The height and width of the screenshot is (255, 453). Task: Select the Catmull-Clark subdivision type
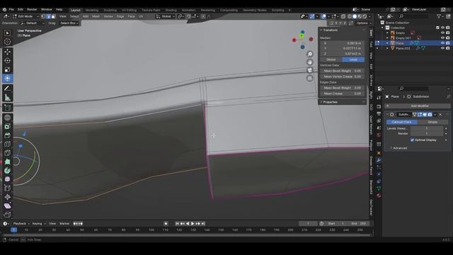402,122
